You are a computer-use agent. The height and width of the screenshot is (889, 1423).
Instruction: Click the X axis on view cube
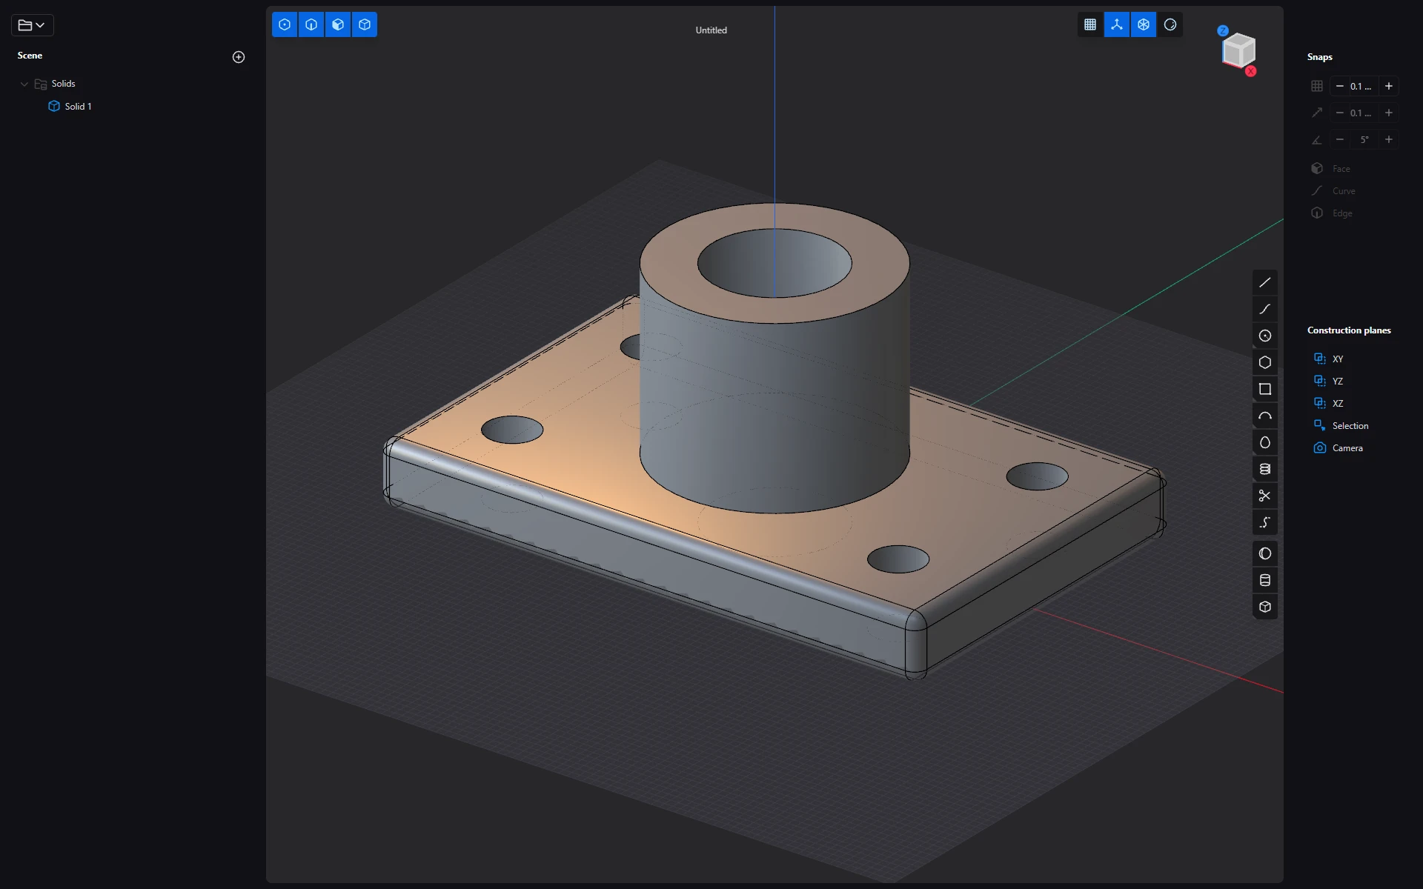pyautogui.click(x=1250, y=71)
